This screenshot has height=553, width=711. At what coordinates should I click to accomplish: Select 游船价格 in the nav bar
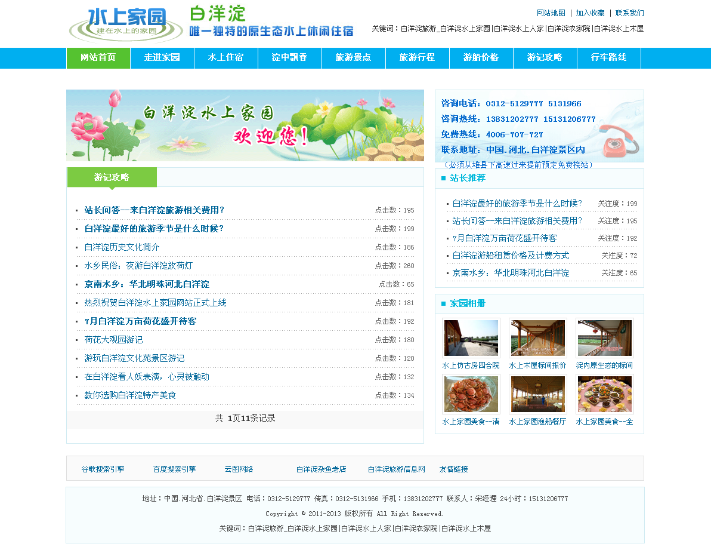pyautogui.click(x=481, y=58)
